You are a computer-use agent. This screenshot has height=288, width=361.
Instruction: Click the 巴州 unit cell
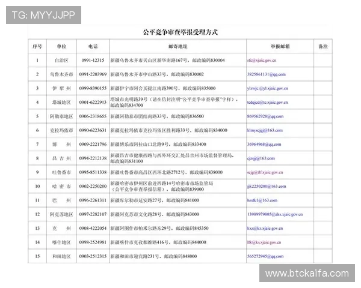pyautogui.click(x=61, y=200)
